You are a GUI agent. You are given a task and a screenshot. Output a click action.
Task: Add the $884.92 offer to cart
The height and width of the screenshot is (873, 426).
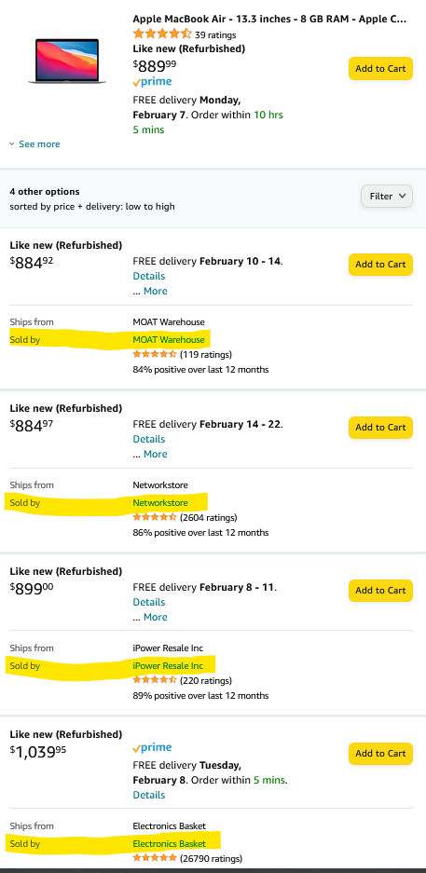click(x=381, y=265)
